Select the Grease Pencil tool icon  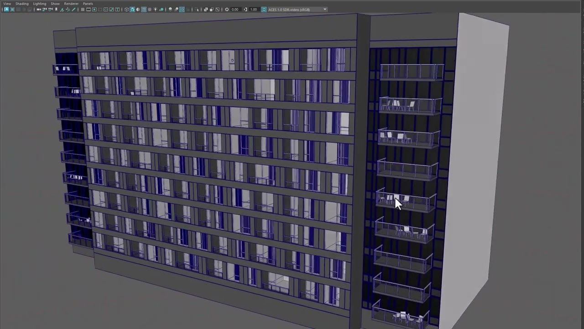pyautogui.click(x=73, y=9)
